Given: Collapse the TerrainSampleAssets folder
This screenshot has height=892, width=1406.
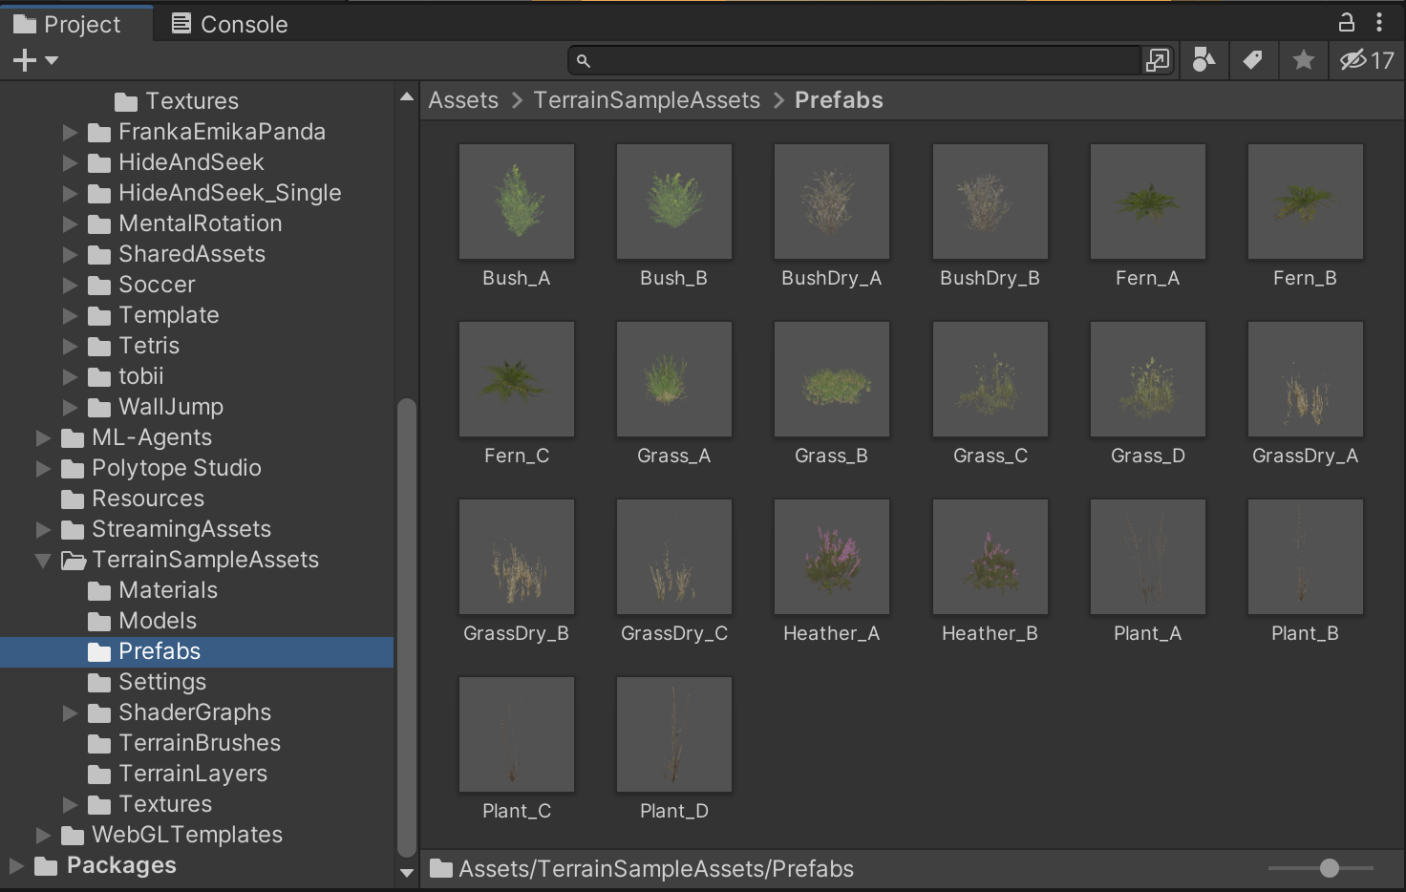Looking at the screenshot, I should pyautogui.click(x=43, y=560).
